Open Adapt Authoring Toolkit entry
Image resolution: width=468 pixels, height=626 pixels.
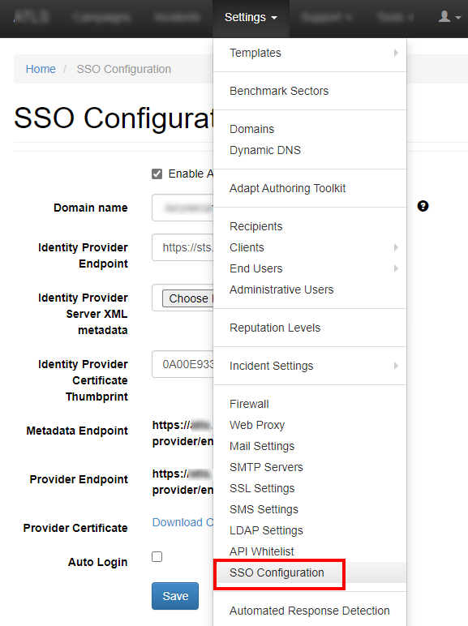pyautogui.click(x=287, y=188)
